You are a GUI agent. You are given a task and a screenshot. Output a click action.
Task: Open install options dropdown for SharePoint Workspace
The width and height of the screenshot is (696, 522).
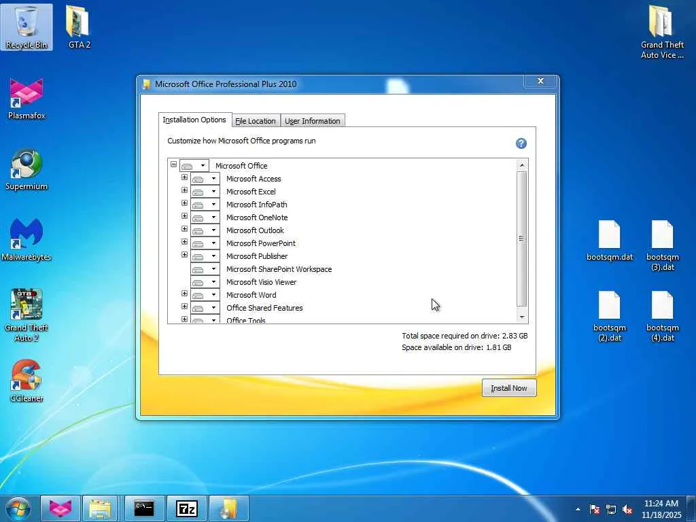tap(205, 269)
